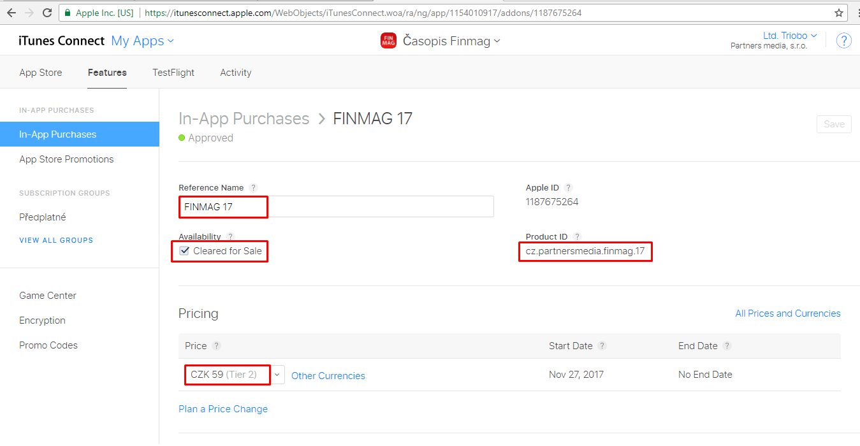Viewport: 860px width, 446px height.
Task: Click the Pricing section heading
Action: pos(198,313)
